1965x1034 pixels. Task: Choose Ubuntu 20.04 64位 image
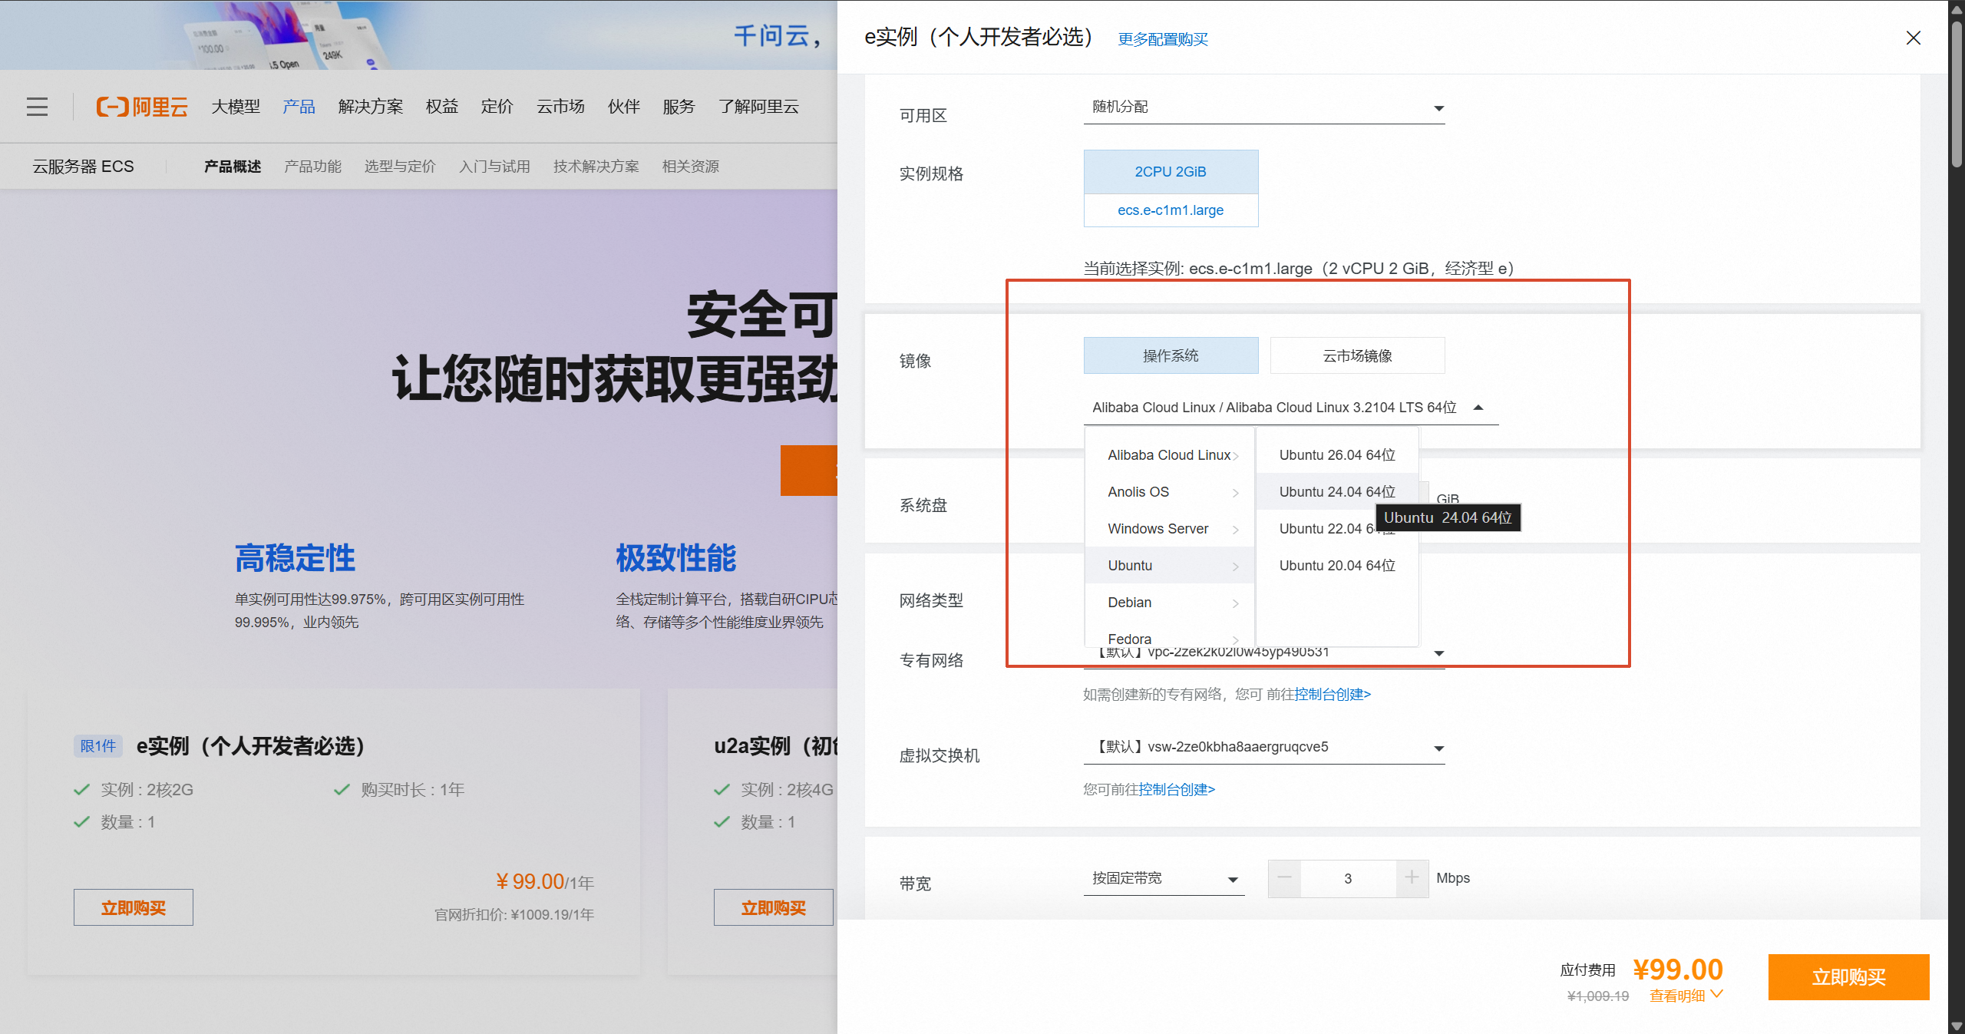click(1337, 566)
